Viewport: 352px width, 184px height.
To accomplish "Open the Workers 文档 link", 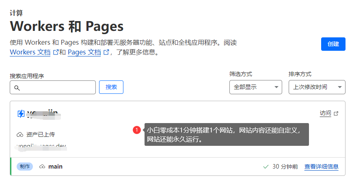I will point(30,52).
